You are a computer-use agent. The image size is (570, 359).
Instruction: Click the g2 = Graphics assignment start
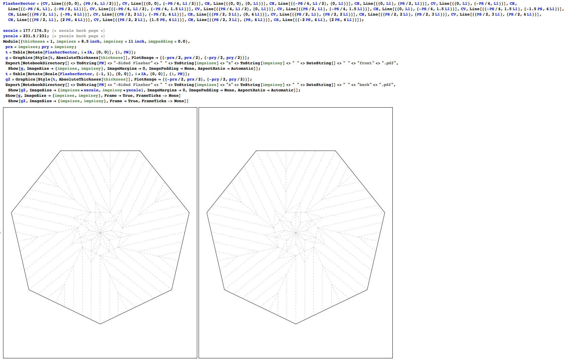click(20, 79)
